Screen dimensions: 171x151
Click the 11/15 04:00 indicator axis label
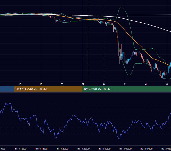coord(146,149)
